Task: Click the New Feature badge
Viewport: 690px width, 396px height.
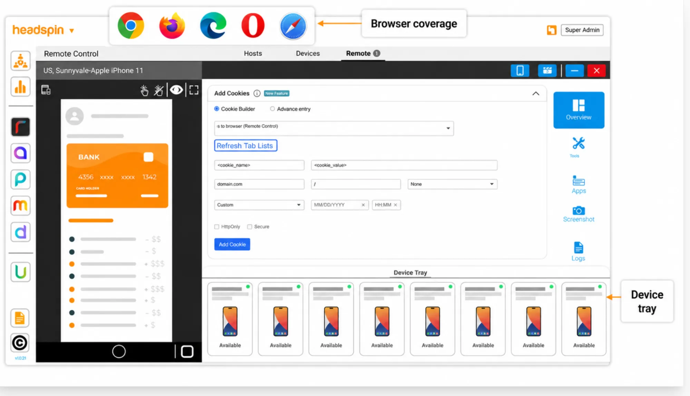Action: point(276,93)
